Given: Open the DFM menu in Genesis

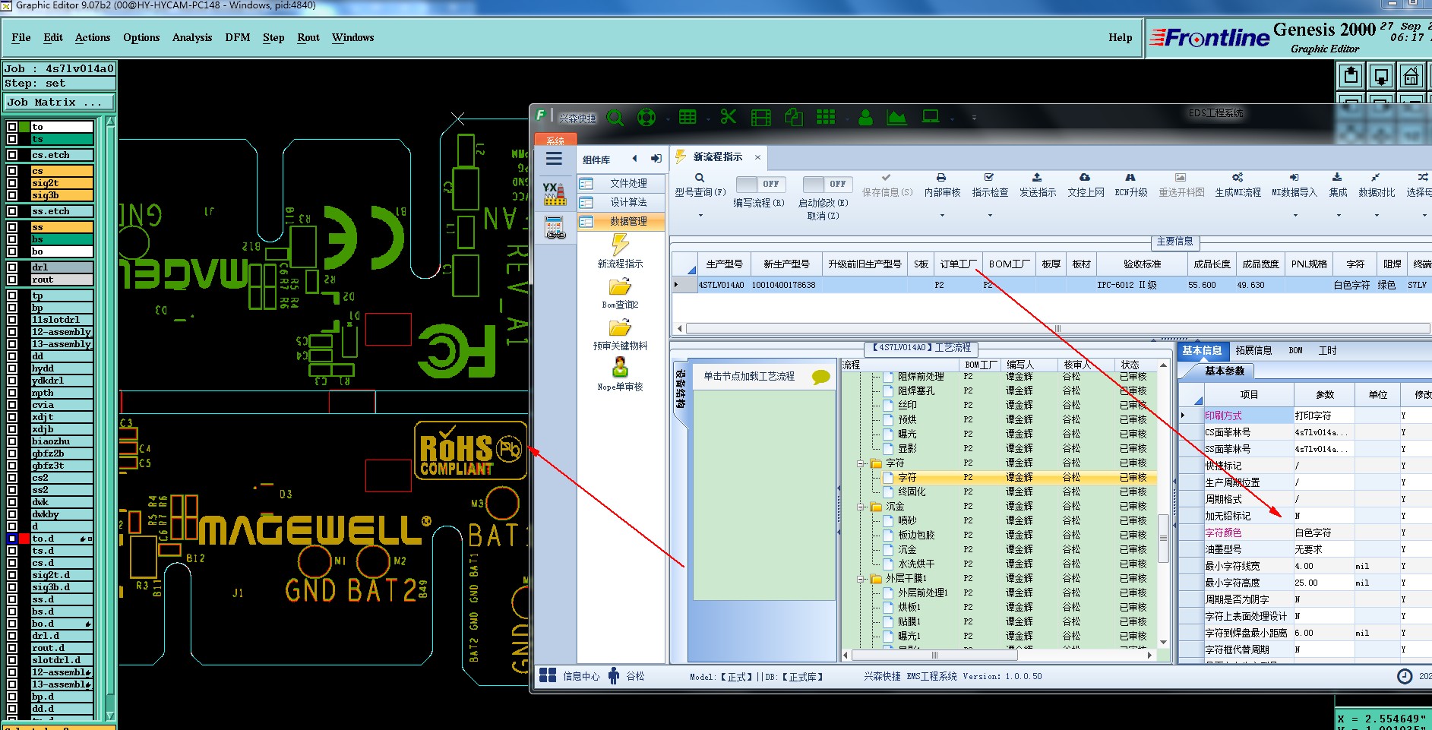Looking at the screenshot, I should (x=238, y=37).
